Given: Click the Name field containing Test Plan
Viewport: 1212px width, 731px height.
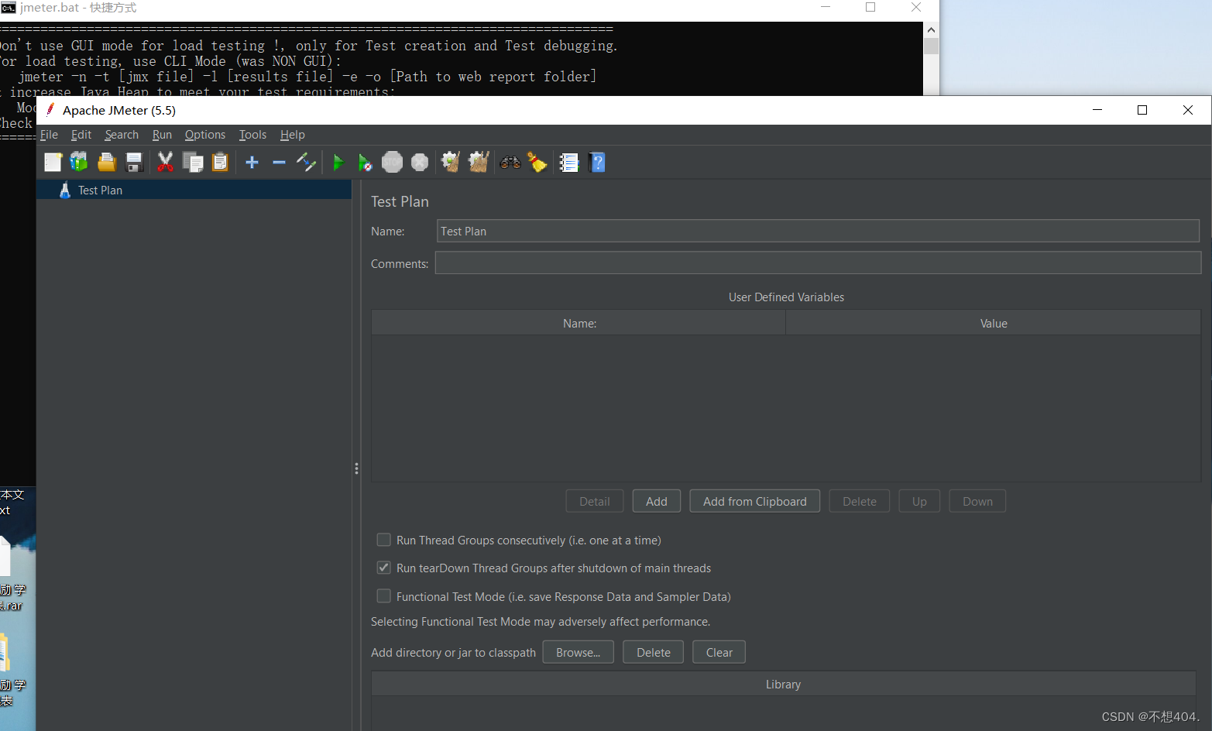Looking at the screenshot, I should point(818,232).
